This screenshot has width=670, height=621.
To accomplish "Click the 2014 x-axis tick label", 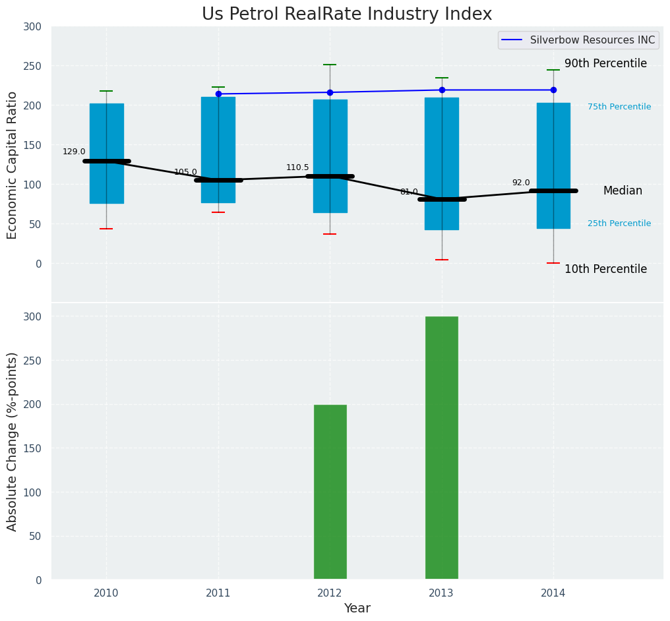I will (553, 593).
